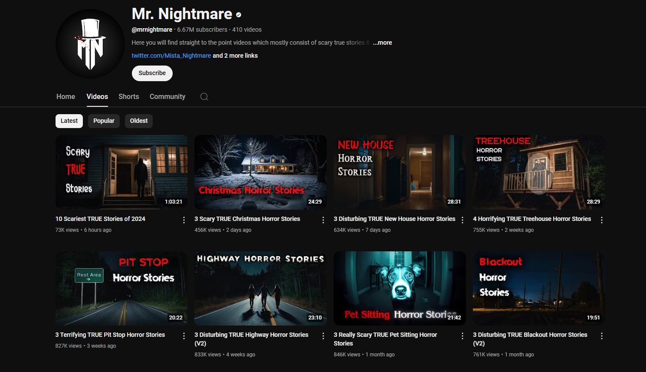Click the 24:29 duration badge
The image size is (646, 372).
click(315, 202)
